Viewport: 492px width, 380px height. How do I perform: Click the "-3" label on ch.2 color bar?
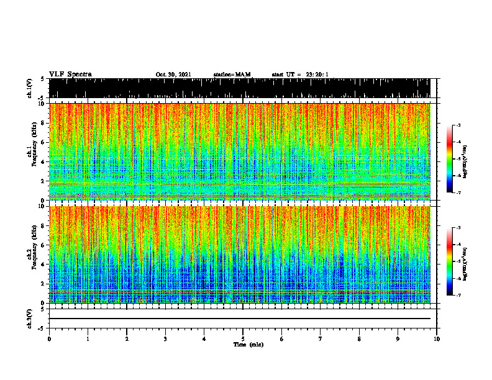(x=458, y=228)
